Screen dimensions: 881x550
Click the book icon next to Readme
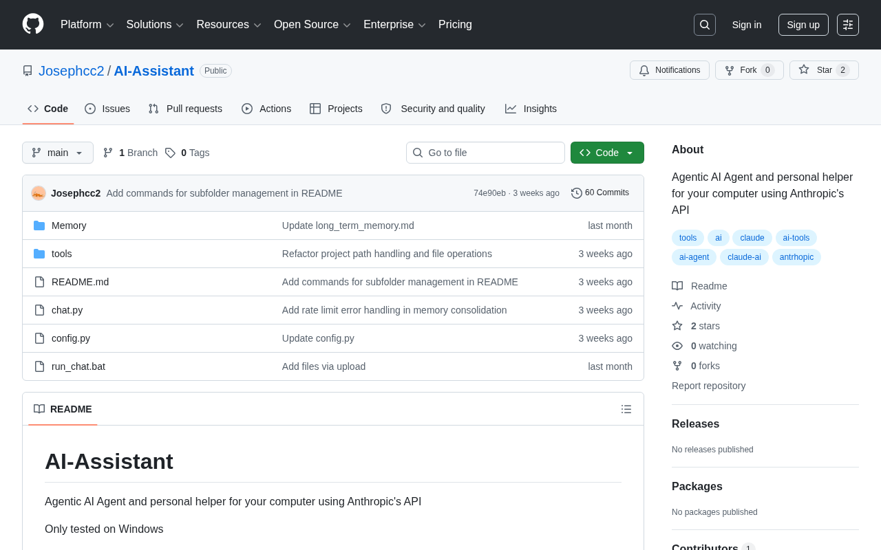coord(677,286)
